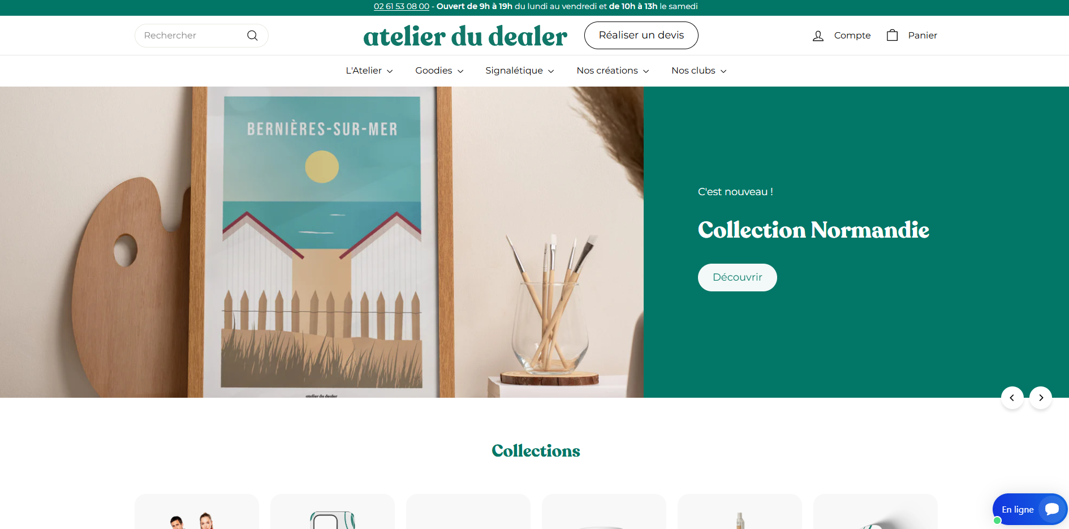Open the Compte text link
Screen dimensions: 1069x529
(x=852, y=36)
